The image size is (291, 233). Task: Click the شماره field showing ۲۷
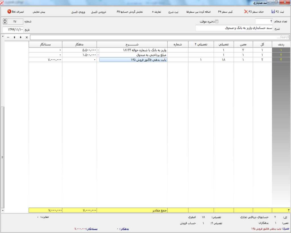point(15,22)
